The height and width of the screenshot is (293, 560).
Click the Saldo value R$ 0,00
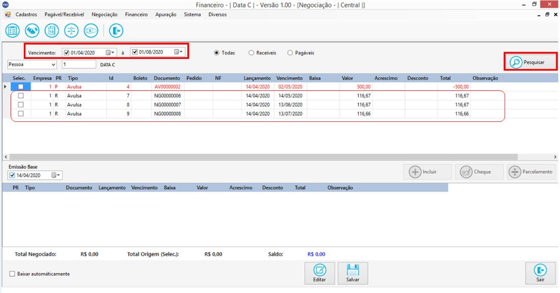click(x=316, y=254)
